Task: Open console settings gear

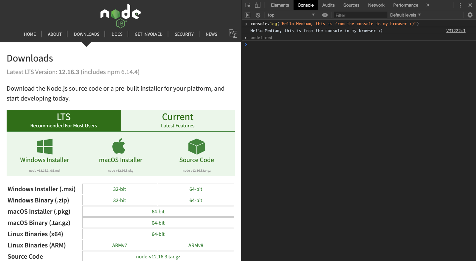Action: pos(470,15)
